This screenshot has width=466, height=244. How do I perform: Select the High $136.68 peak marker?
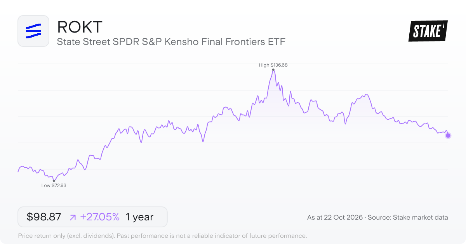pos(273,70)
